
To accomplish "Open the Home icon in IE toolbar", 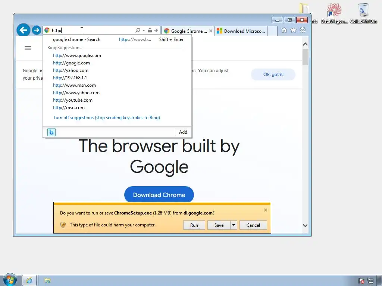I will click(284, 30).
